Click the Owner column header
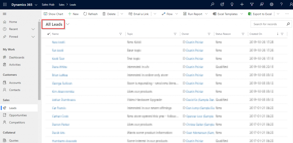The image size is (293, 143). pos(185,34)
